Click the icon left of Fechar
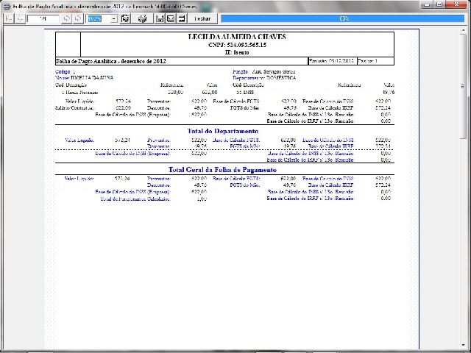Image resolution: width=471 pixels, height=353 pixels. pos(182,18)
